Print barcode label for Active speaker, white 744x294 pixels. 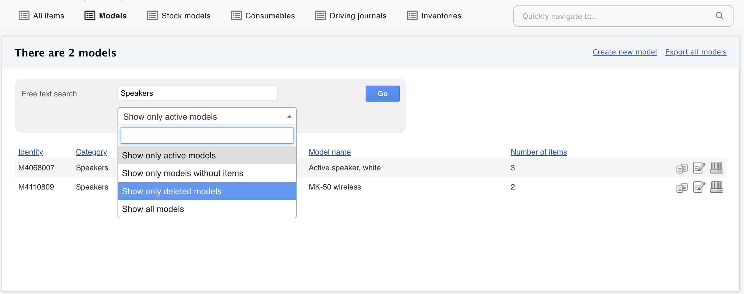tap(717, 168)
